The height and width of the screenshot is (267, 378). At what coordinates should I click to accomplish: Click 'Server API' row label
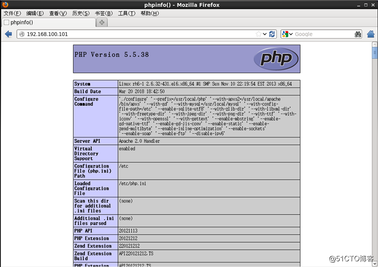[87, 141]
